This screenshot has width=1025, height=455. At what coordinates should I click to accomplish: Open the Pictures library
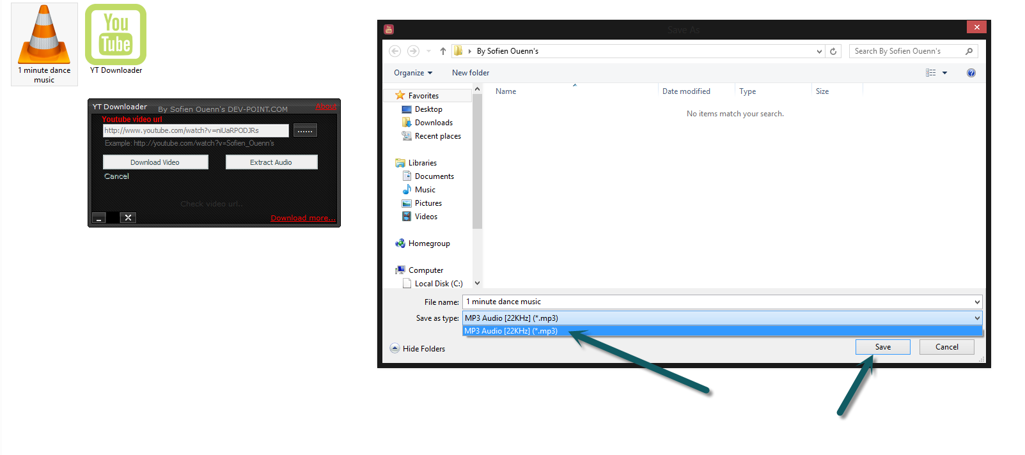point(428,203)
